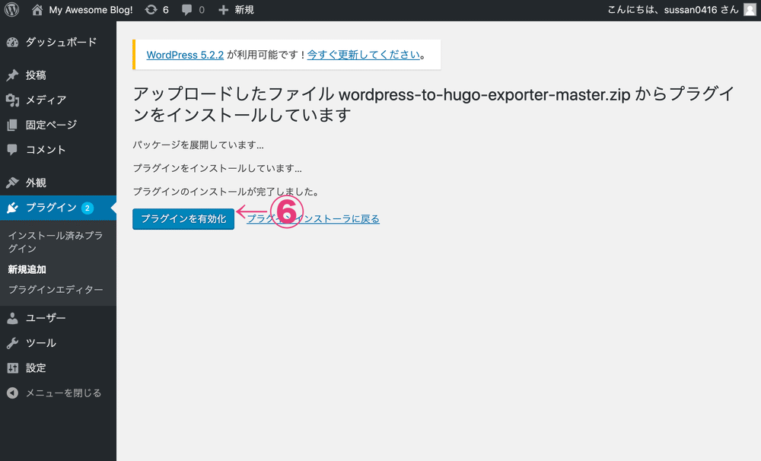This screenshot has width=761, height=461.
Task: Follow the プラグインインストーラに戻る link
Action: pos(314,218)
